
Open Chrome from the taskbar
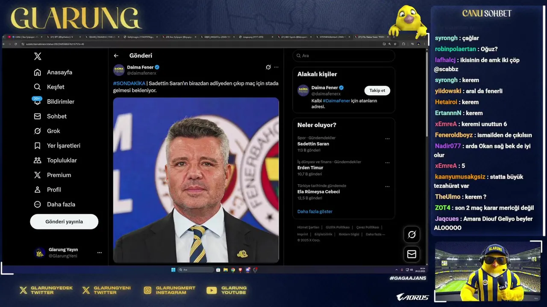(x=233, y=270)
